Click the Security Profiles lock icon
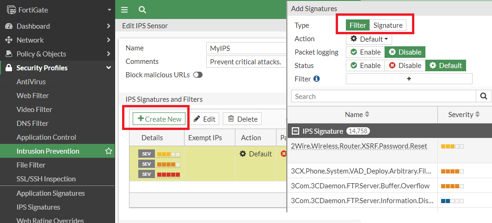 pos(9,68)
